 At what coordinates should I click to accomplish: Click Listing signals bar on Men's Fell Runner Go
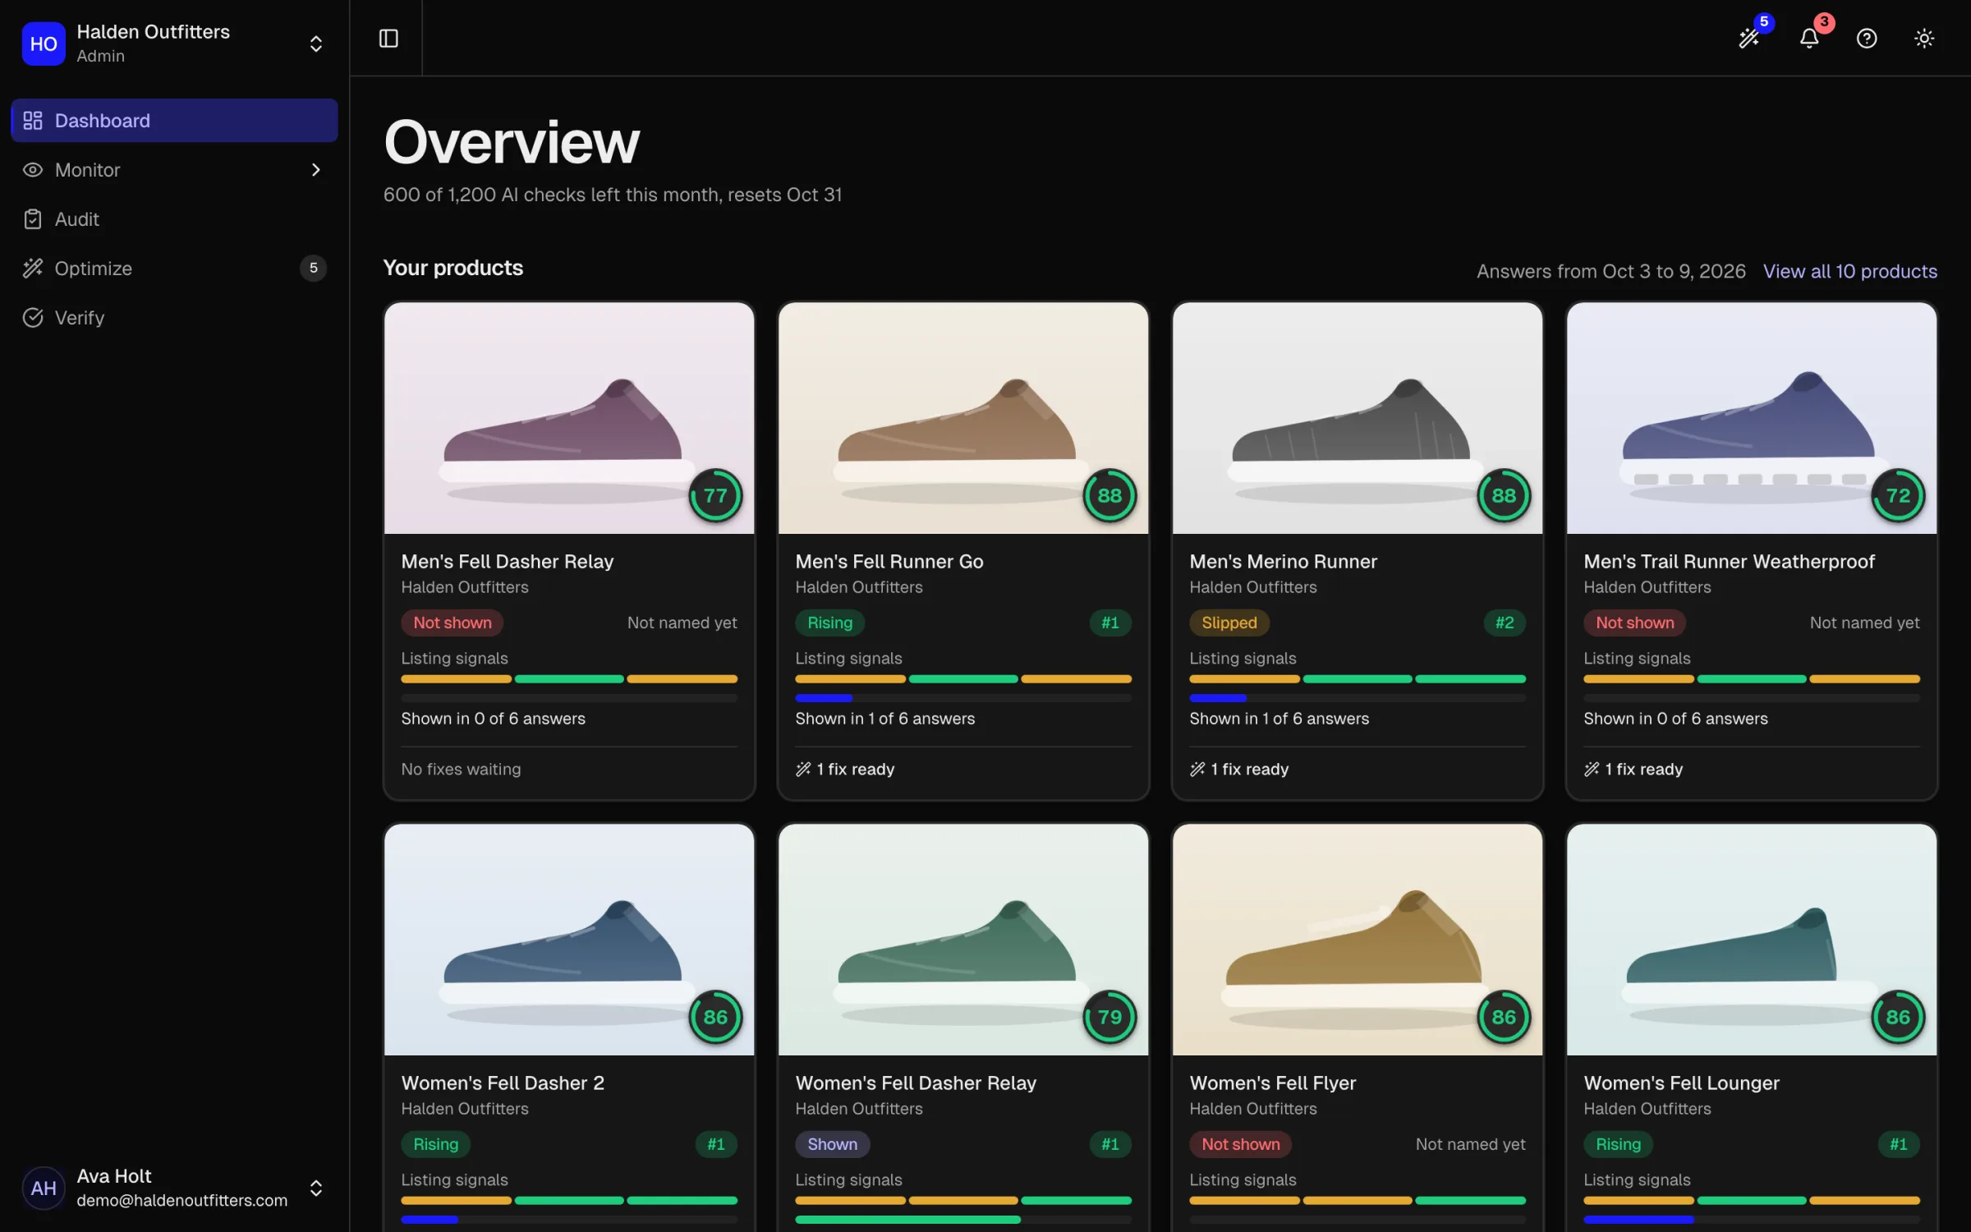(x=963, y=679)
